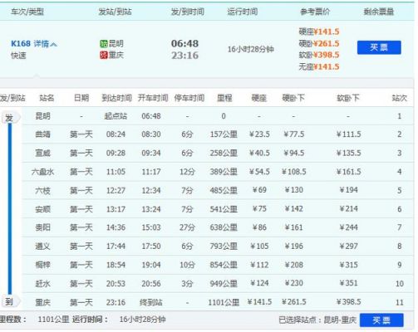Image resolution: width=418 pixels, height=332 pixels.
Task: Select the 六盘水 station name
Action: pyautogui.click(x=43, y=172)
